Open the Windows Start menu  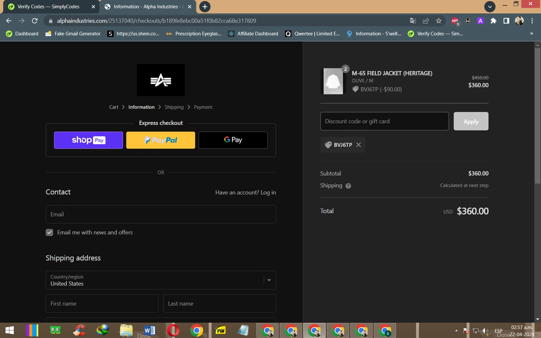[10, 330]
